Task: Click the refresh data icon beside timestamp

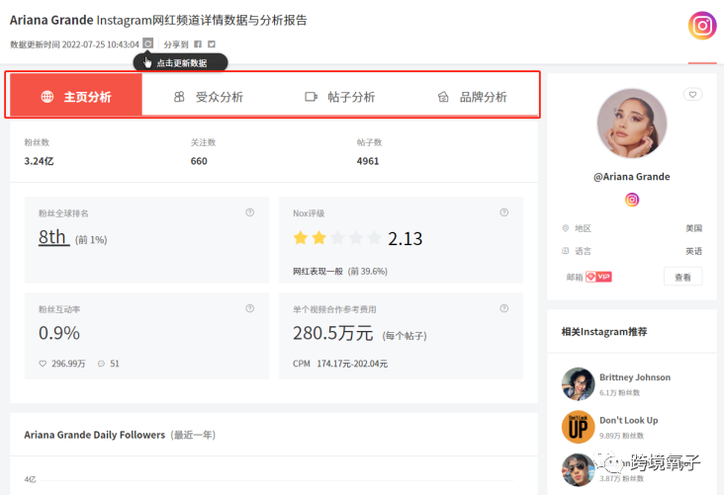Action: tap(147, 43)
